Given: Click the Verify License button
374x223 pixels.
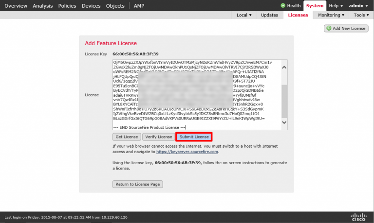Looking at the screenshot, I should (159, 137).
